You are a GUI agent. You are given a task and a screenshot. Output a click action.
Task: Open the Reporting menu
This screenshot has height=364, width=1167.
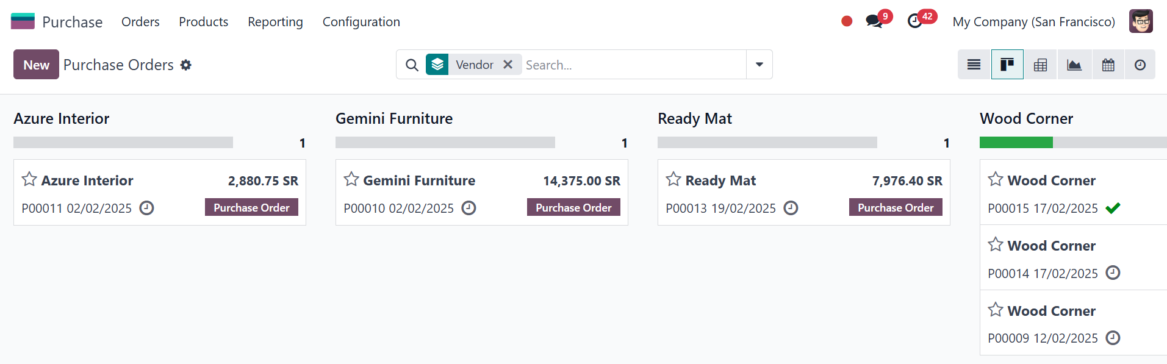(x=275, y=22)
